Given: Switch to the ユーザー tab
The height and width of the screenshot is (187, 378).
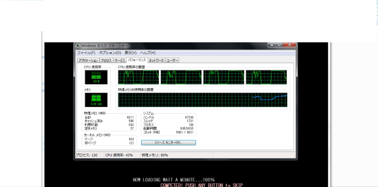Looking at the screenshot, I should pyautogui.click(x=172, y=60).
